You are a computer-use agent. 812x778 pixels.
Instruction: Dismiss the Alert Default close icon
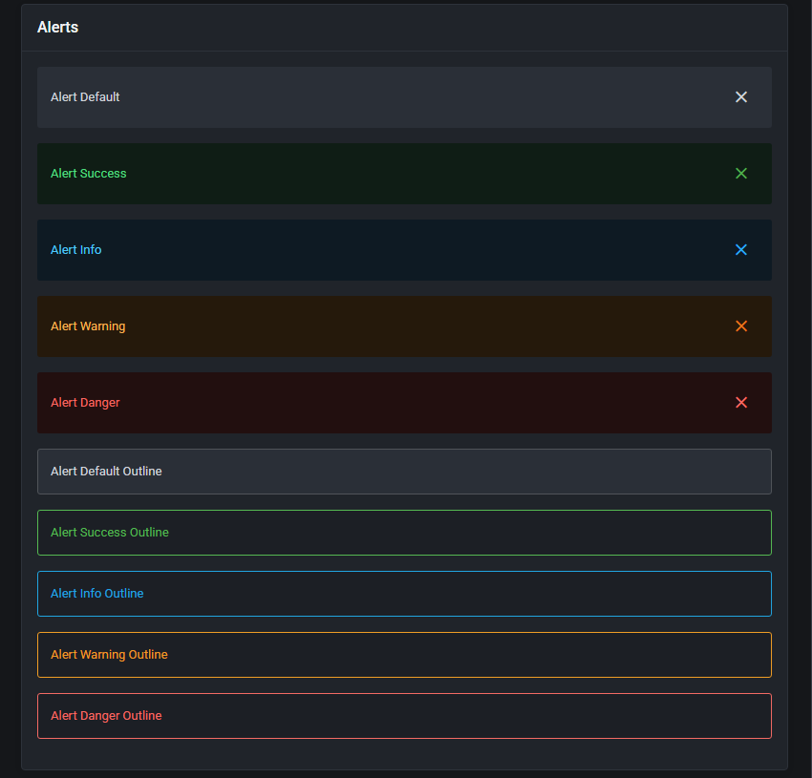tap(741, 96)
